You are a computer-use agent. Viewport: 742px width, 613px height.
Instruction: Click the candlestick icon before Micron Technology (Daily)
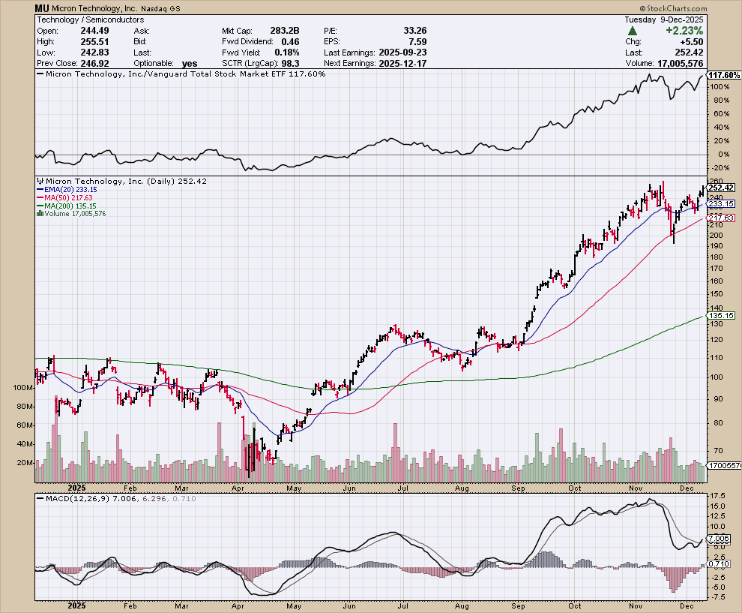click(40, 181)
